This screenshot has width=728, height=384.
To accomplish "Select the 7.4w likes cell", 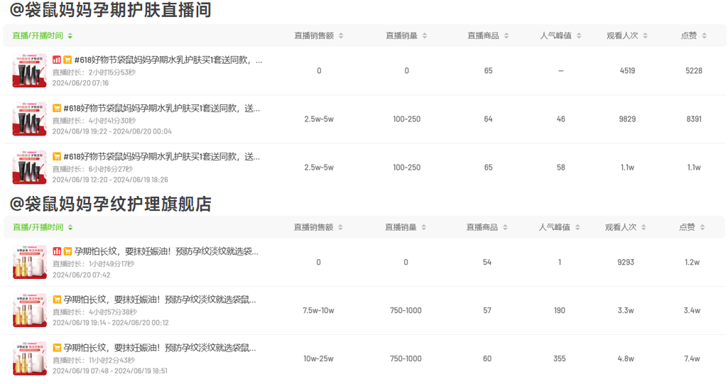I will point(692,359).
